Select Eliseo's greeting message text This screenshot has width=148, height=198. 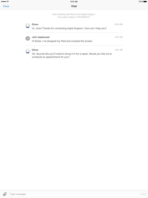(x=69, y=28)
